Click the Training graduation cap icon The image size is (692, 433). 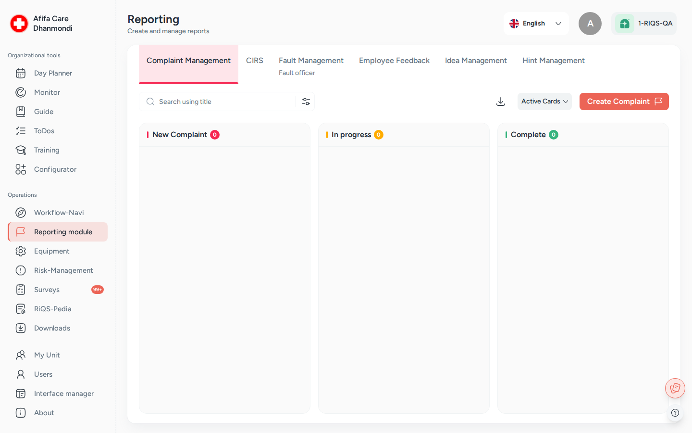21,150
